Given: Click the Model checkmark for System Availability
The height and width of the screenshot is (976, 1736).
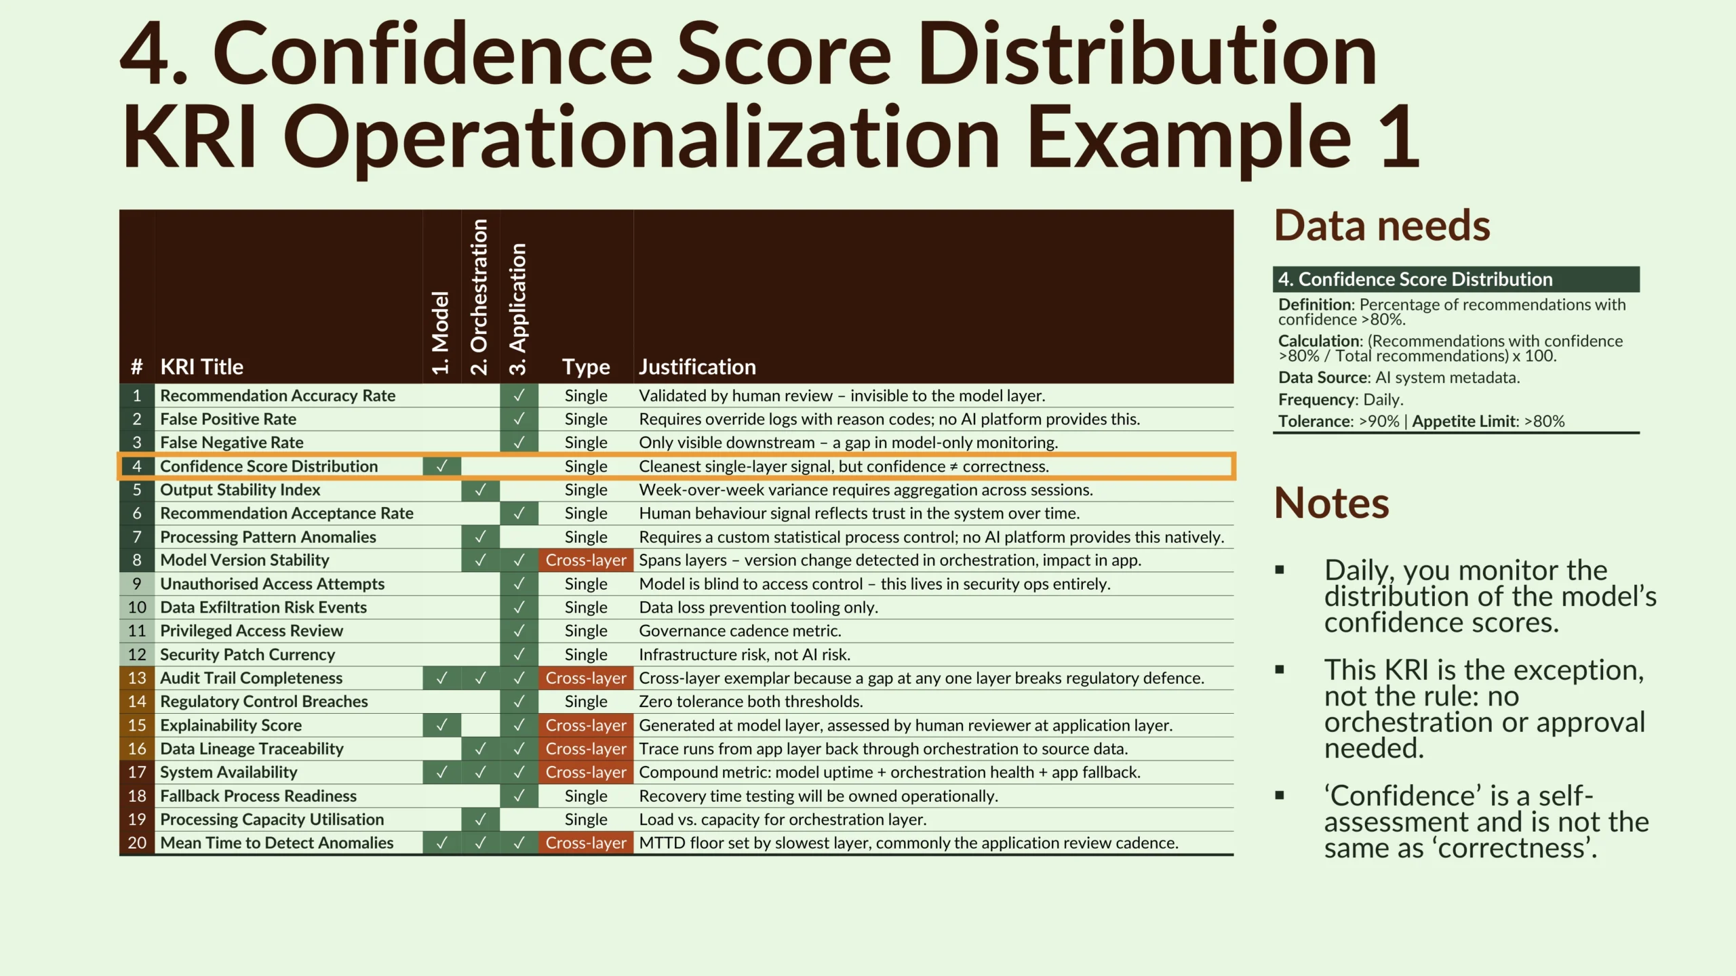Looking at the screenshot, I should point(441,772).
